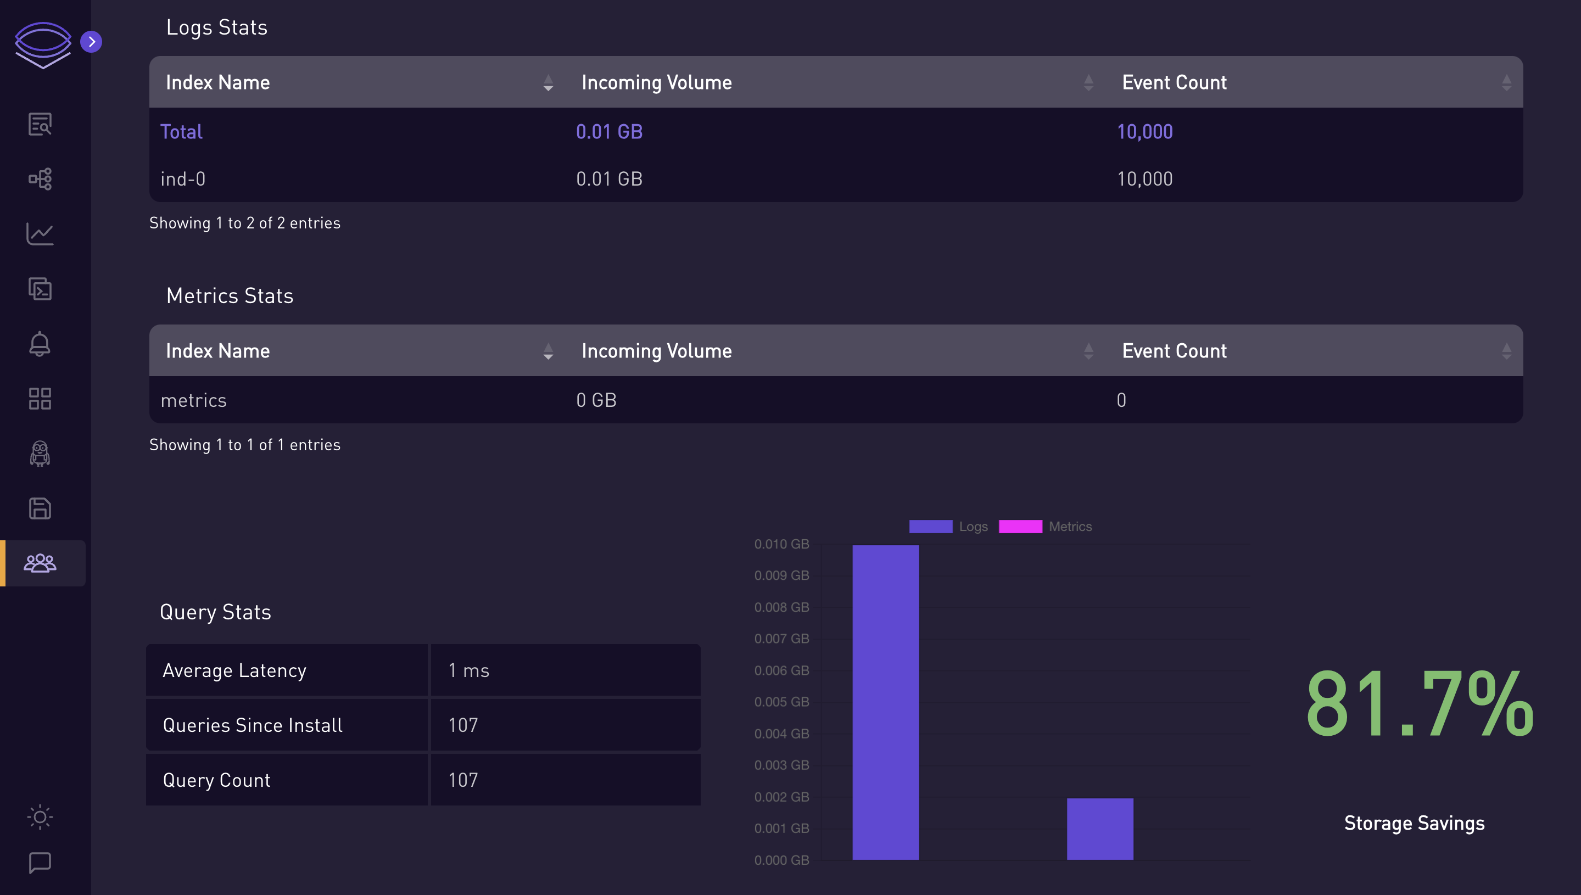Sort Logs Stats by Incoming Volume

(1088, 82)
